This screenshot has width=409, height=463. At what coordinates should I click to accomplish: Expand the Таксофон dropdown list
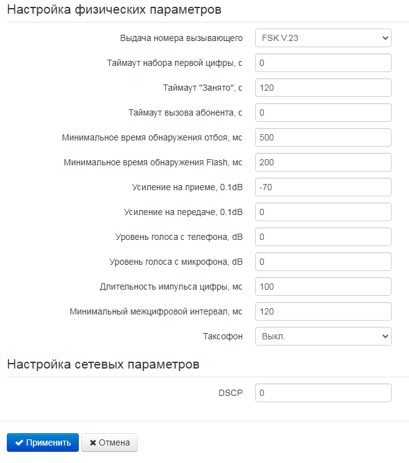click(x=323, y=336)
